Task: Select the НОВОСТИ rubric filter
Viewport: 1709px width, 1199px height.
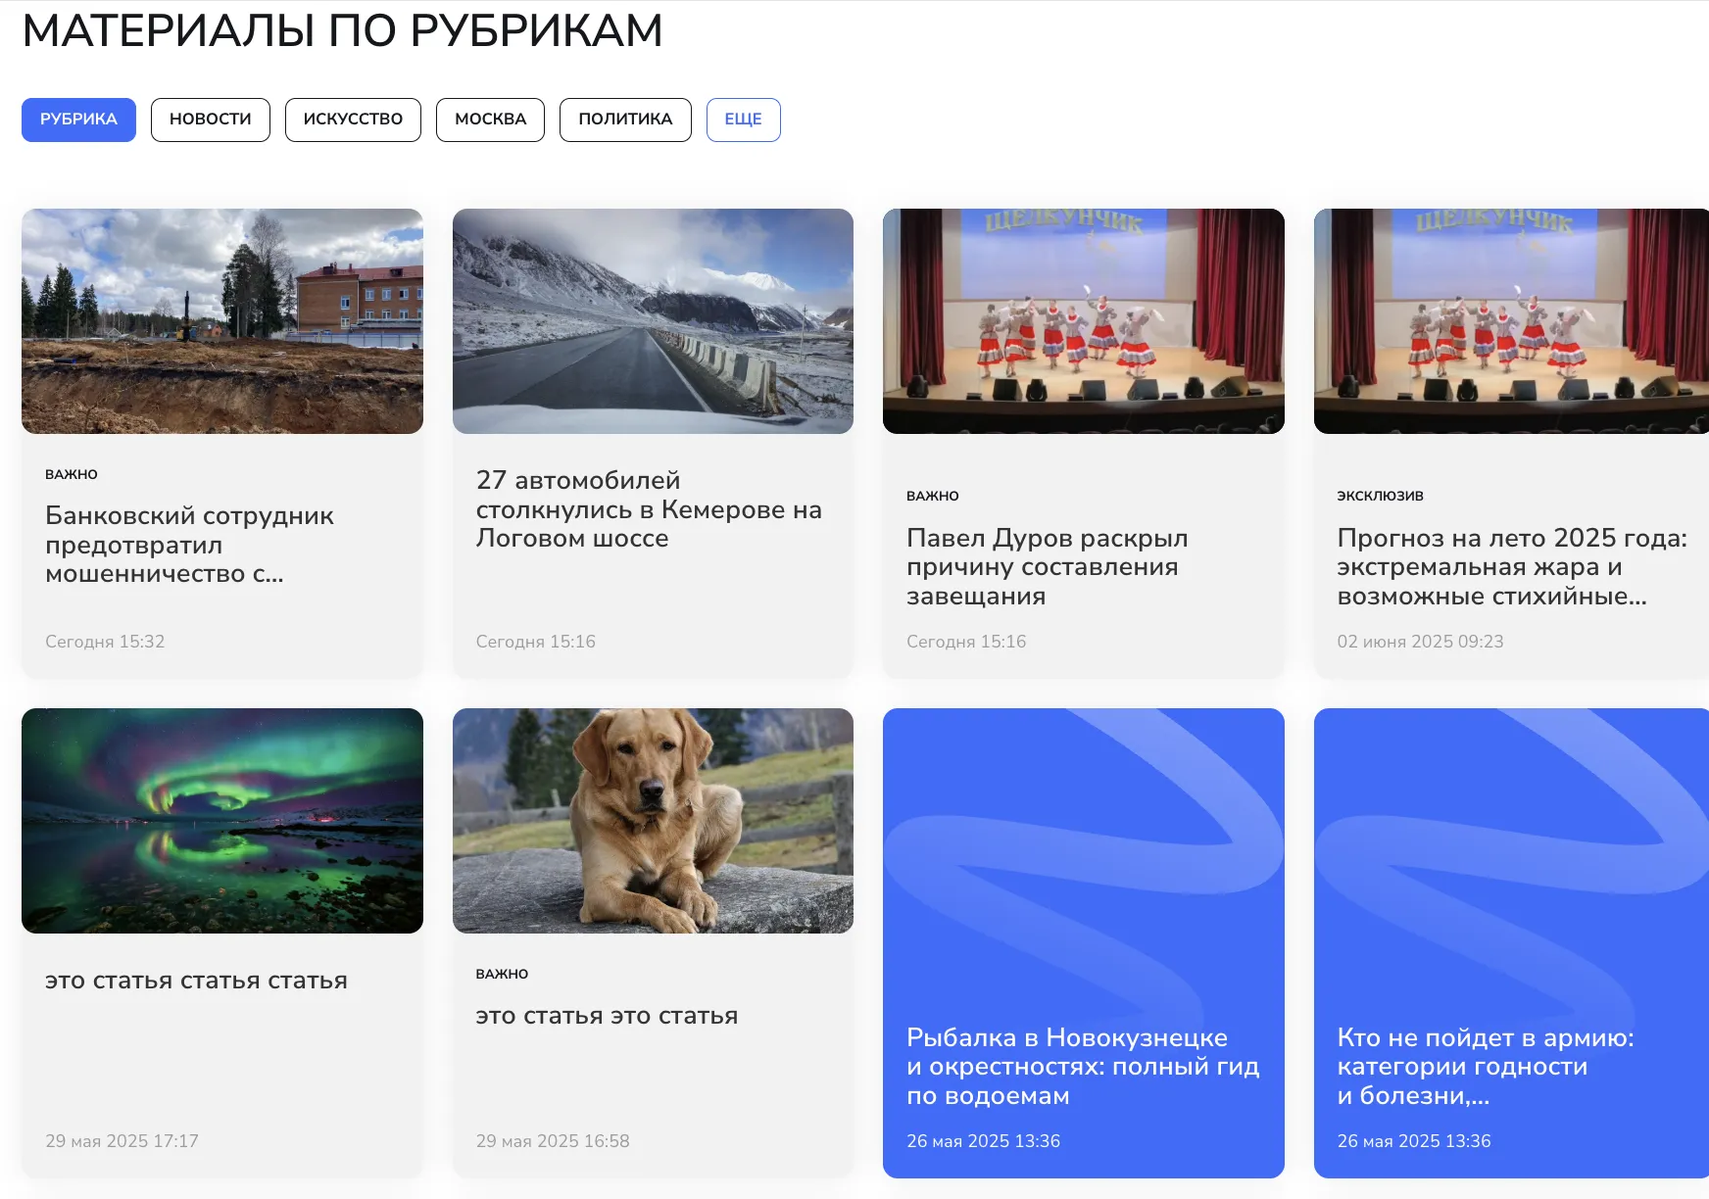Action: [x=210, y=120]
